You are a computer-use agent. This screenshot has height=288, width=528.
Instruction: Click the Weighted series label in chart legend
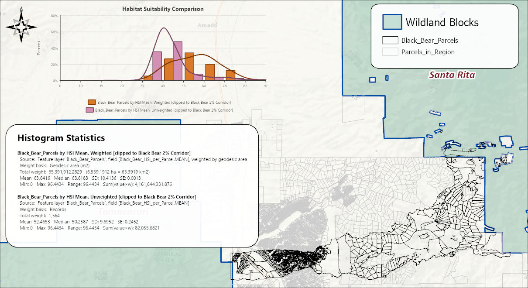click(x=164, y=102)
